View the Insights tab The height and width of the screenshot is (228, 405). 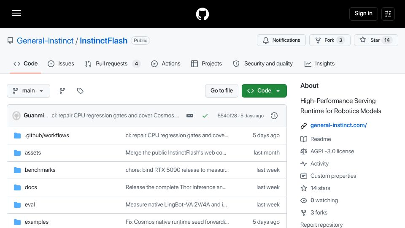point(319,64)
